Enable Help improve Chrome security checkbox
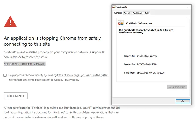196x129 pixels. (5, 75)
